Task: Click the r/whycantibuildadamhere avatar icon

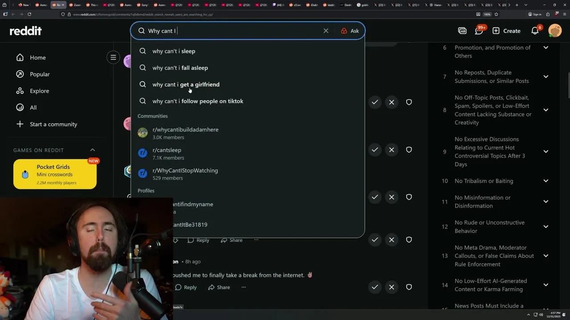Action: (x=142, y=132)
